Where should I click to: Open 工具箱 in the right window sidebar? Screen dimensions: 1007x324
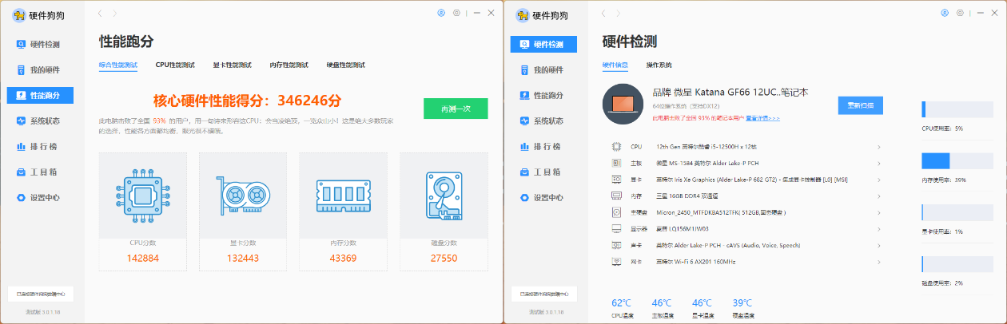543,172
